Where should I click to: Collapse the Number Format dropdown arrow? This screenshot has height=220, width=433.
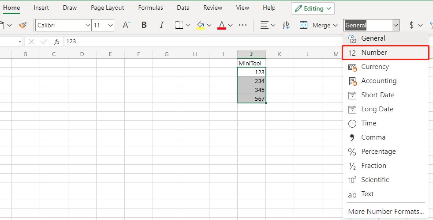pyautogui.click(x=396, y=25)
